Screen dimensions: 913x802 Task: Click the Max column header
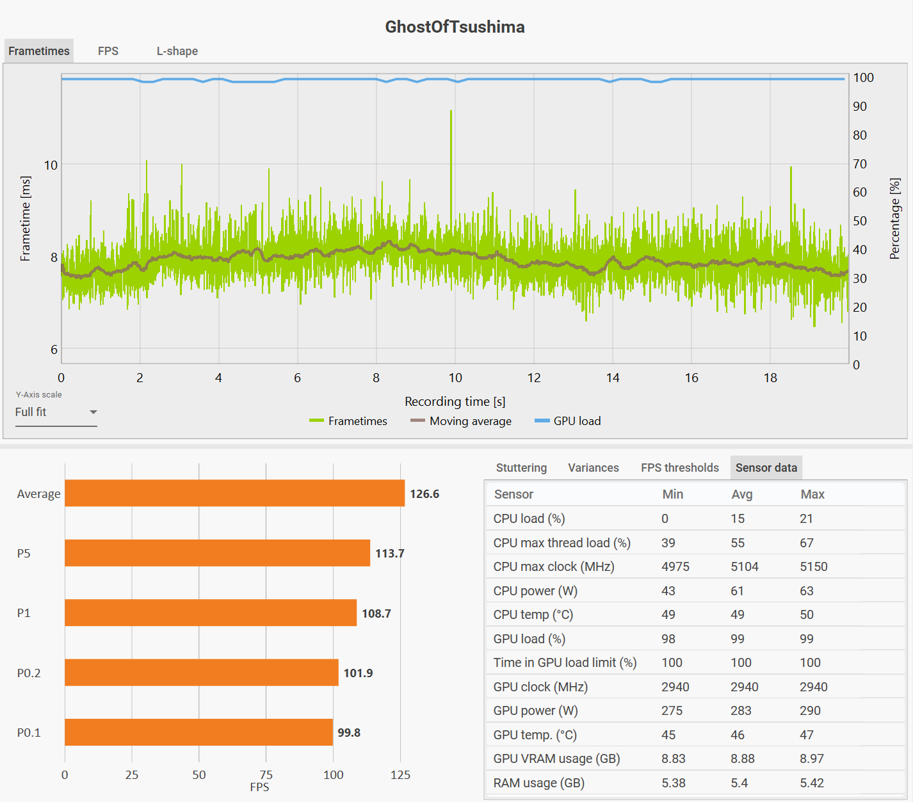pos(812,494)
